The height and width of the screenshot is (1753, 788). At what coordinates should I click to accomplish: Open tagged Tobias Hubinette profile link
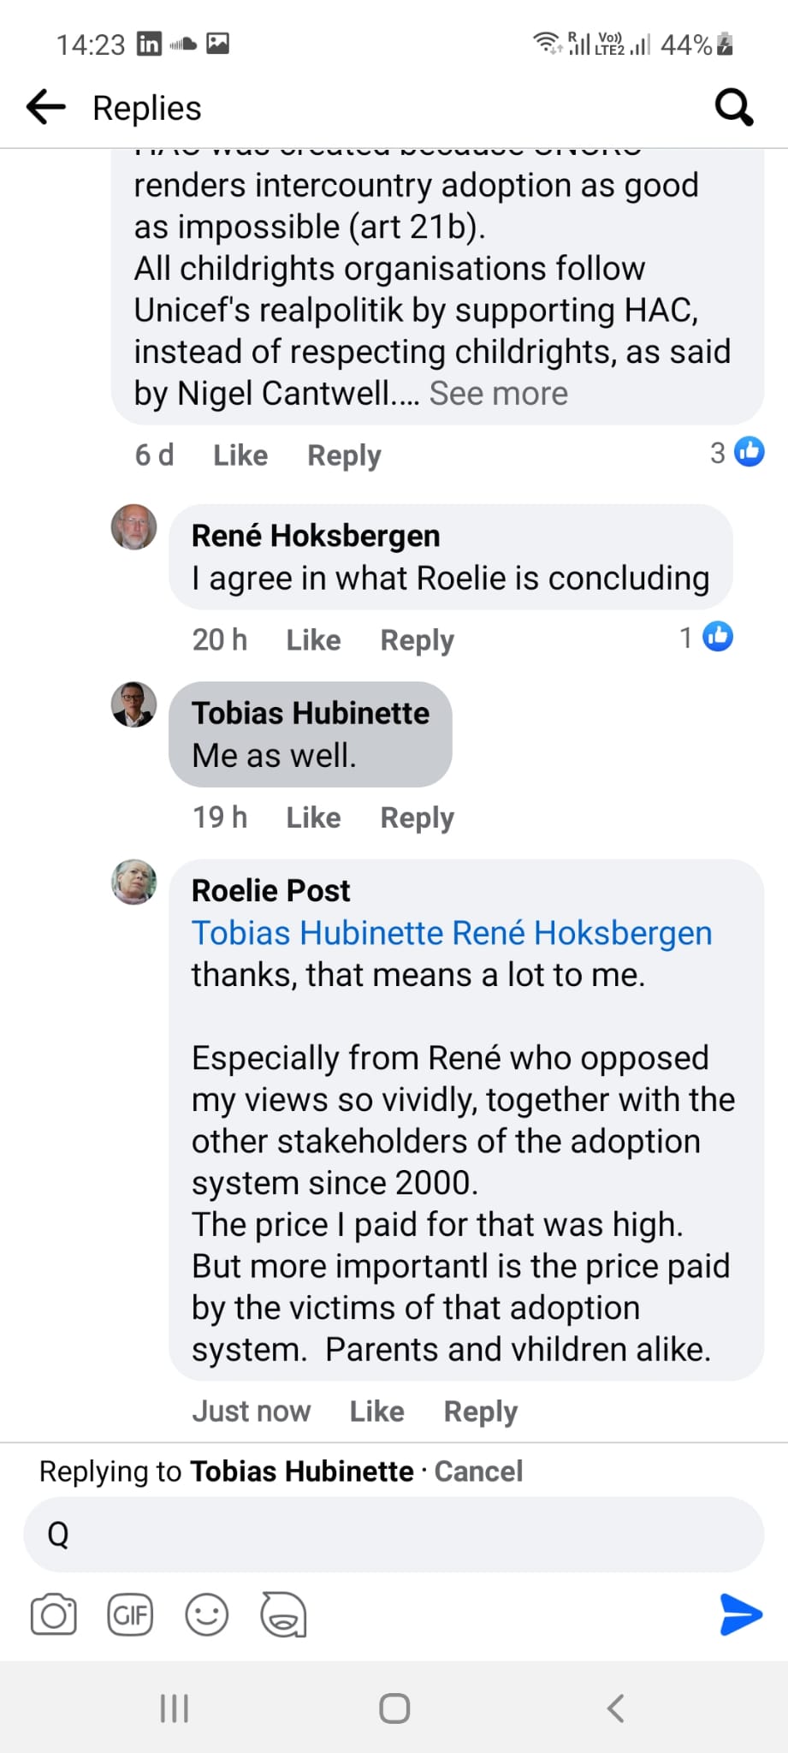point(317,933)
